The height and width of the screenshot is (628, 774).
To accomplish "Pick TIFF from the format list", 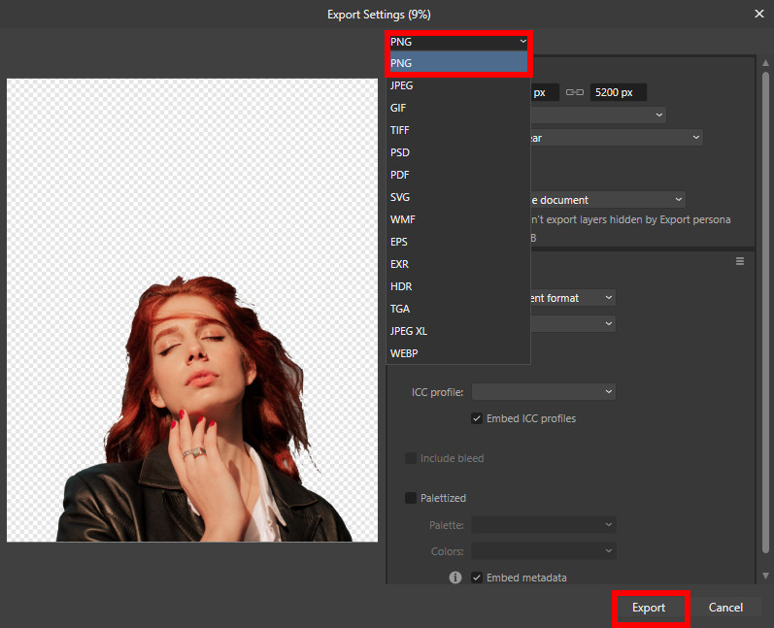I will [399, 130].
